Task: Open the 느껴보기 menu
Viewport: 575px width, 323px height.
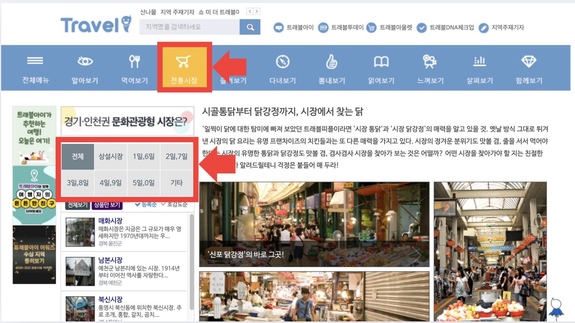Action: point(430,61)
